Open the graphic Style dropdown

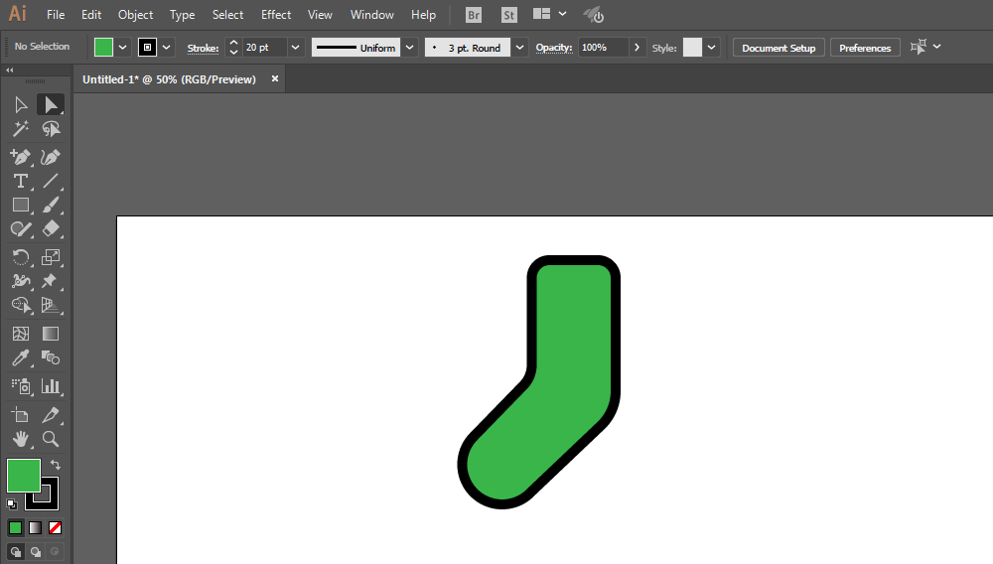(711, 48)
